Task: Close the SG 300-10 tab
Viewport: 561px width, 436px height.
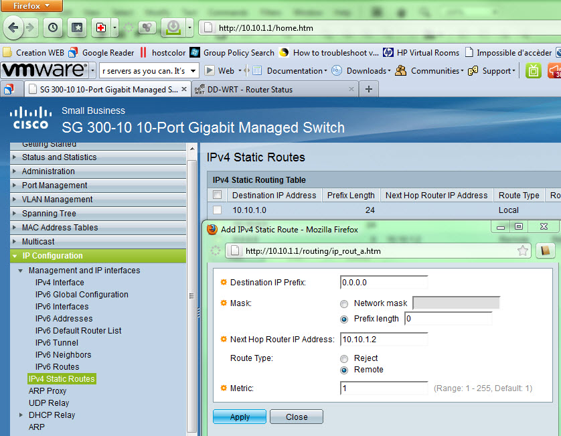Action: coord(184,89)
